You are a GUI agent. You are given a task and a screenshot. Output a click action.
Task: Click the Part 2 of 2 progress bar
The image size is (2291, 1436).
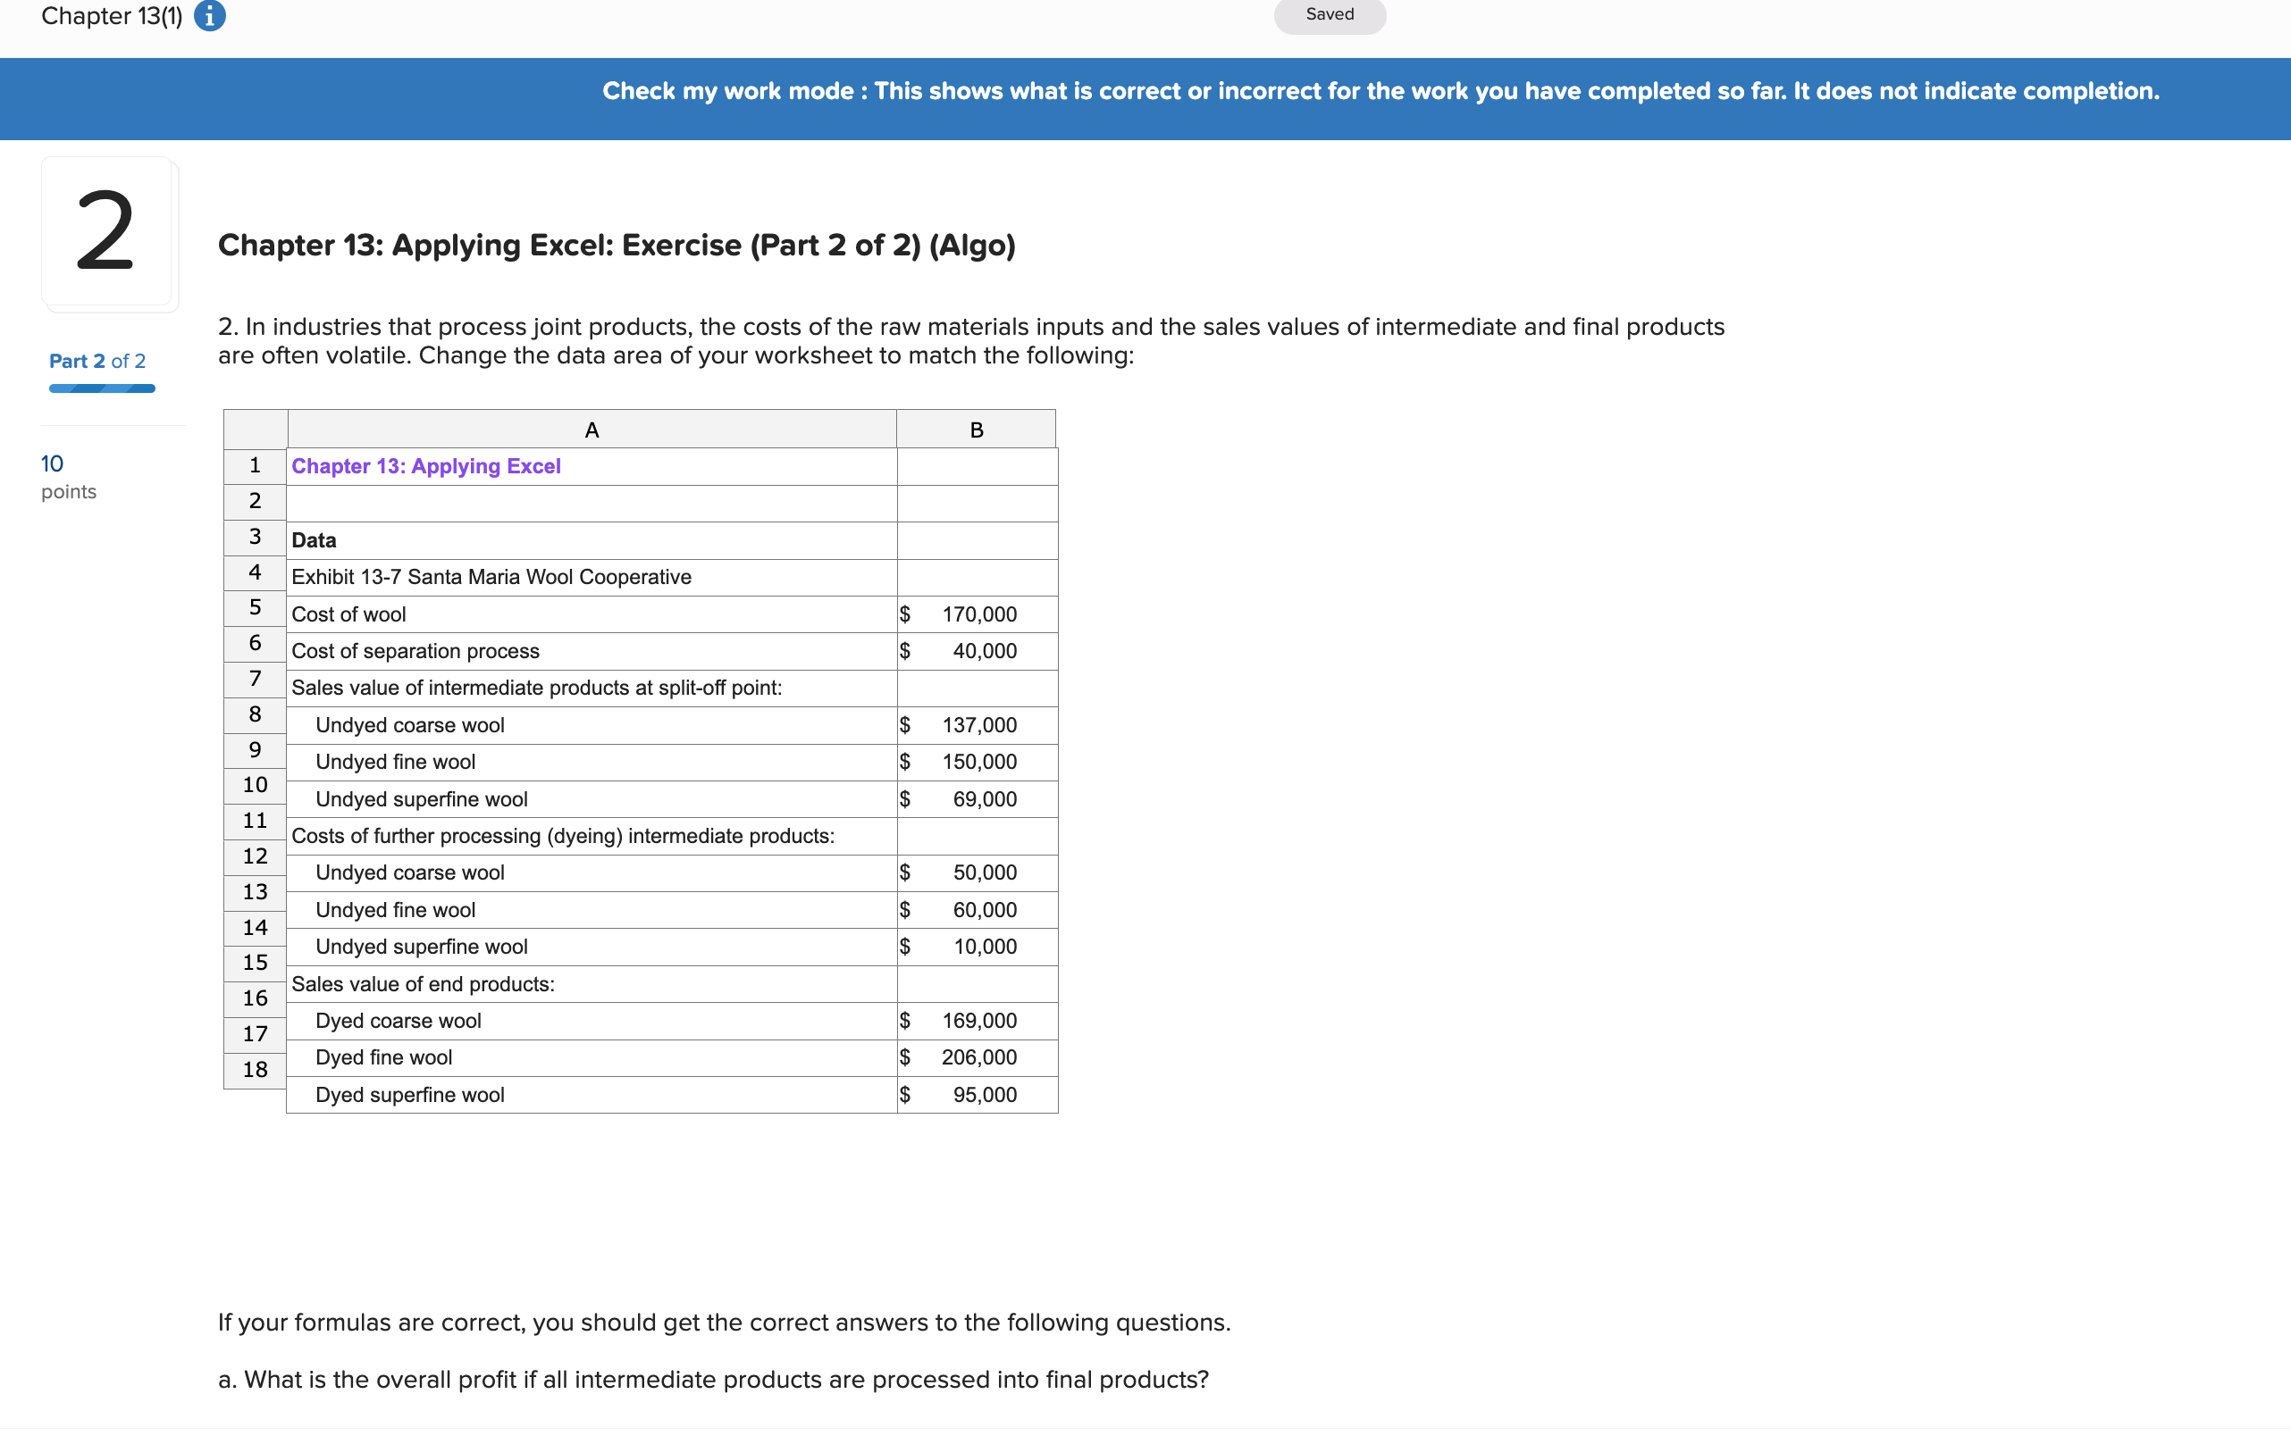pos(101,388)
